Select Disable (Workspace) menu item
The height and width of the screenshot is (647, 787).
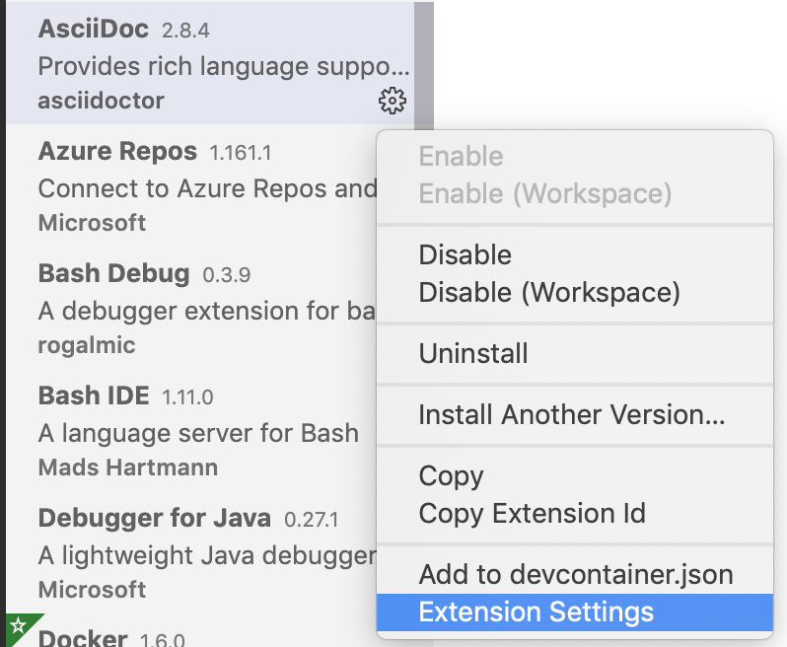[549, 292]
